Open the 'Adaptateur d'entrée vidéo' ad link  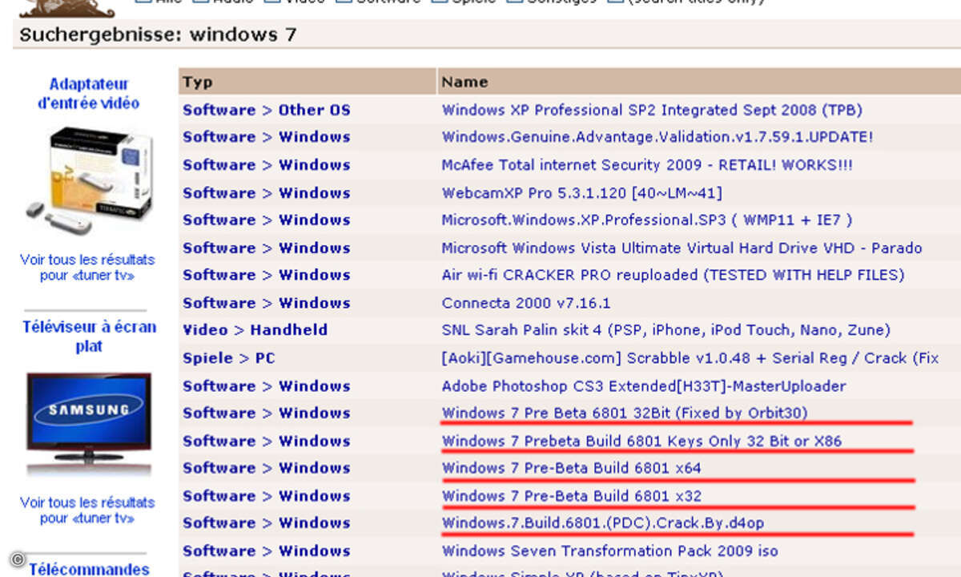coord(88,94)
